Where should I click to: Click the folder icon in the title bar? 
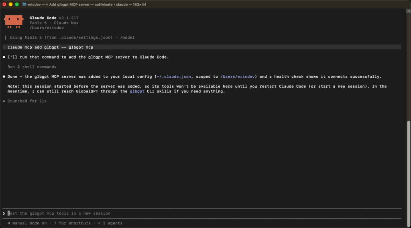click(24, 4)
